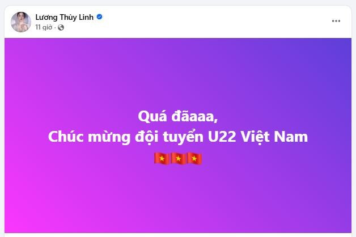The height and width of the screenshot is (237, 356).
Task: Click the last Vietnam flag emoji
Action: [194, 158]
